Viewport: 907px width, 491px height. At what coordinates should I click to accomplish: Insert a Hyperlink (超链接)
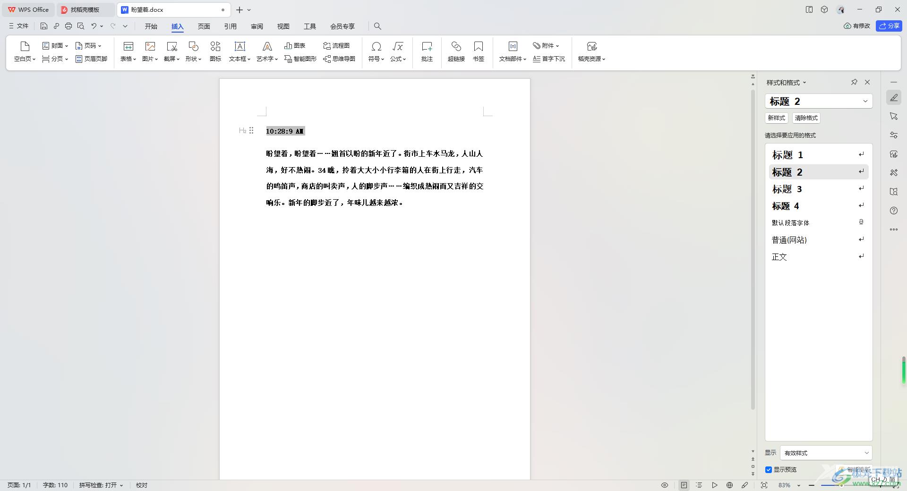tap(456, 52)
